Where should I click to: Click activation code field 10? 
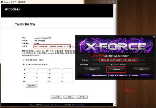coord(43,78)
